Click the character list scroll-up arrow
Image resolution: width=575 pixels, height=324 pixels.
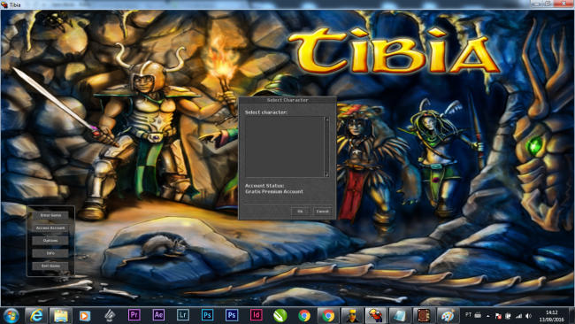326,120
